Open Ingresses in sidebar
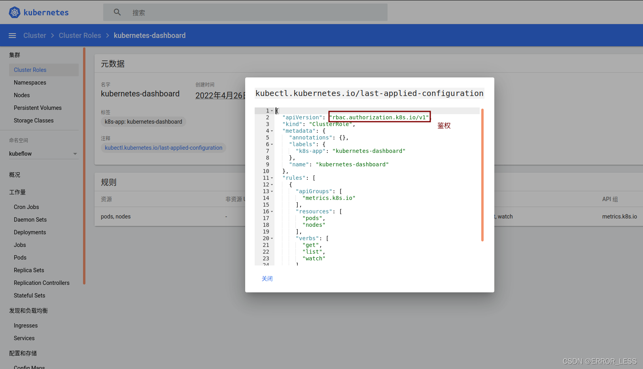The image size is (643, 369). 26,326
